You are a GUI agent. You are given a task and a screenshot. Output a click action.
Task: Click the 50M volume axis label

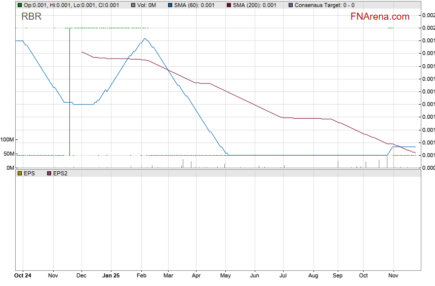[9, 154]
